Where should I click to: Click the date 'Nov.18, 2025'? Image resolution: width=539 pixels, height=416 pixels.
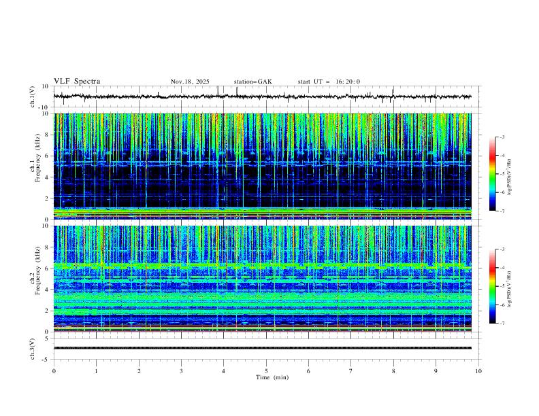tap(190, 82)
